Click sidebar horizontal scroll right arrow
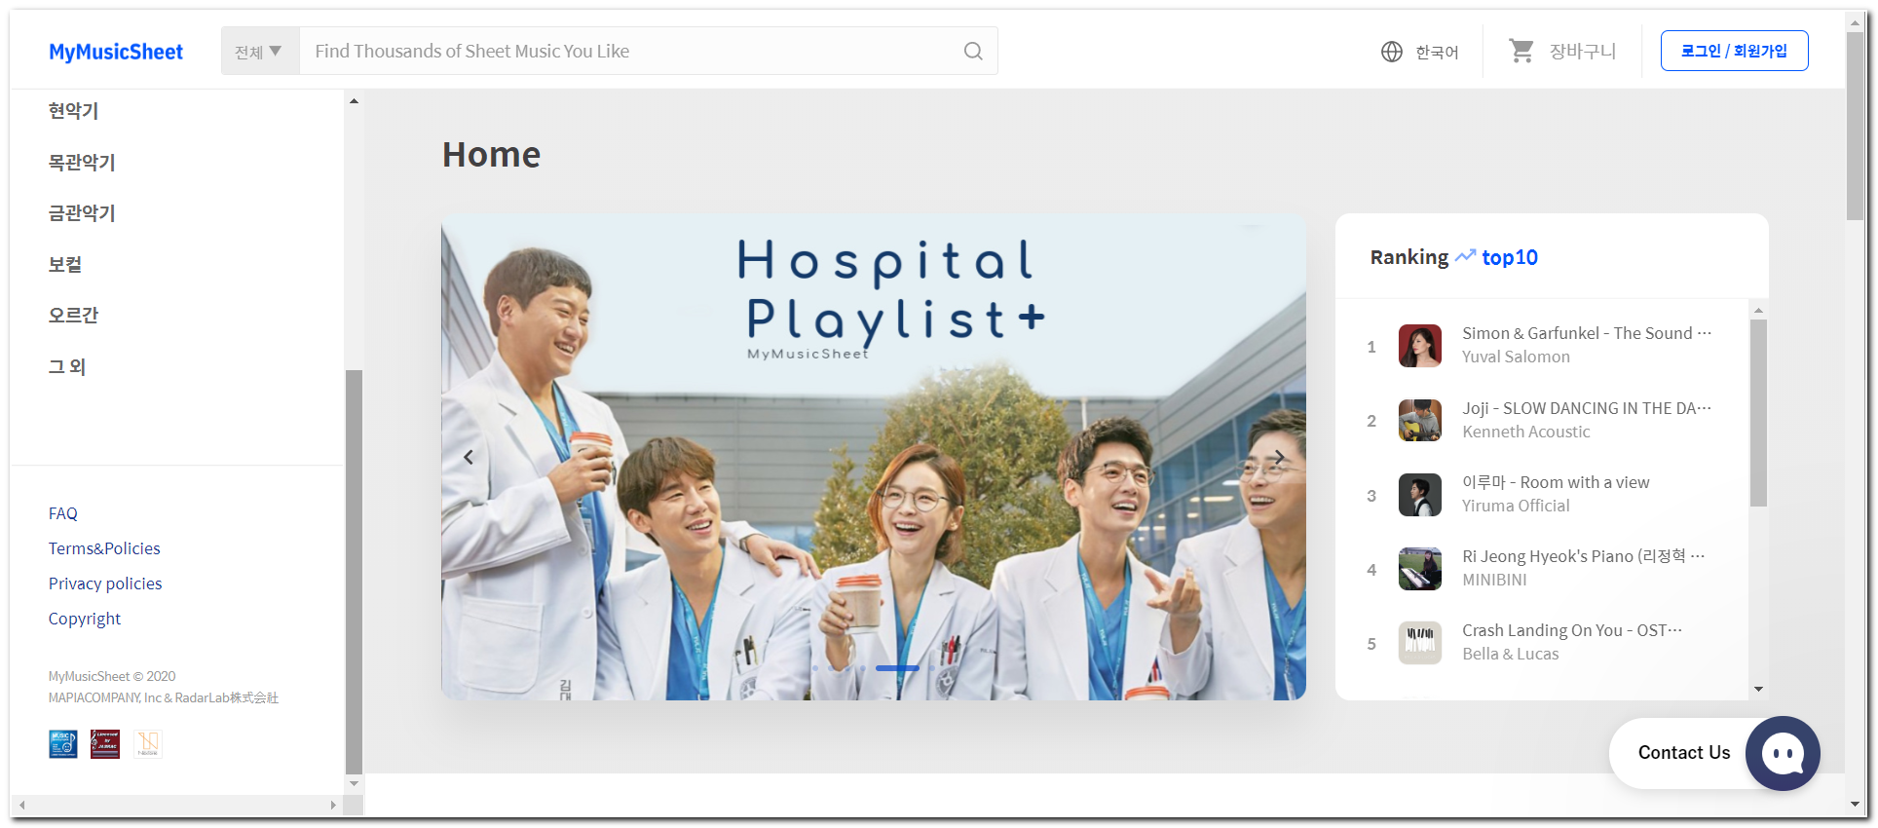The width and height of the screenshot is (1878, 828). [x=333, y=806]
